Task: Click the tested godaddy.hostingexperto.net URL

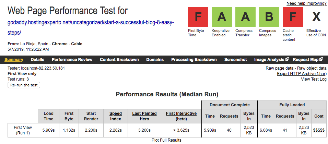Action: [91, 27]
